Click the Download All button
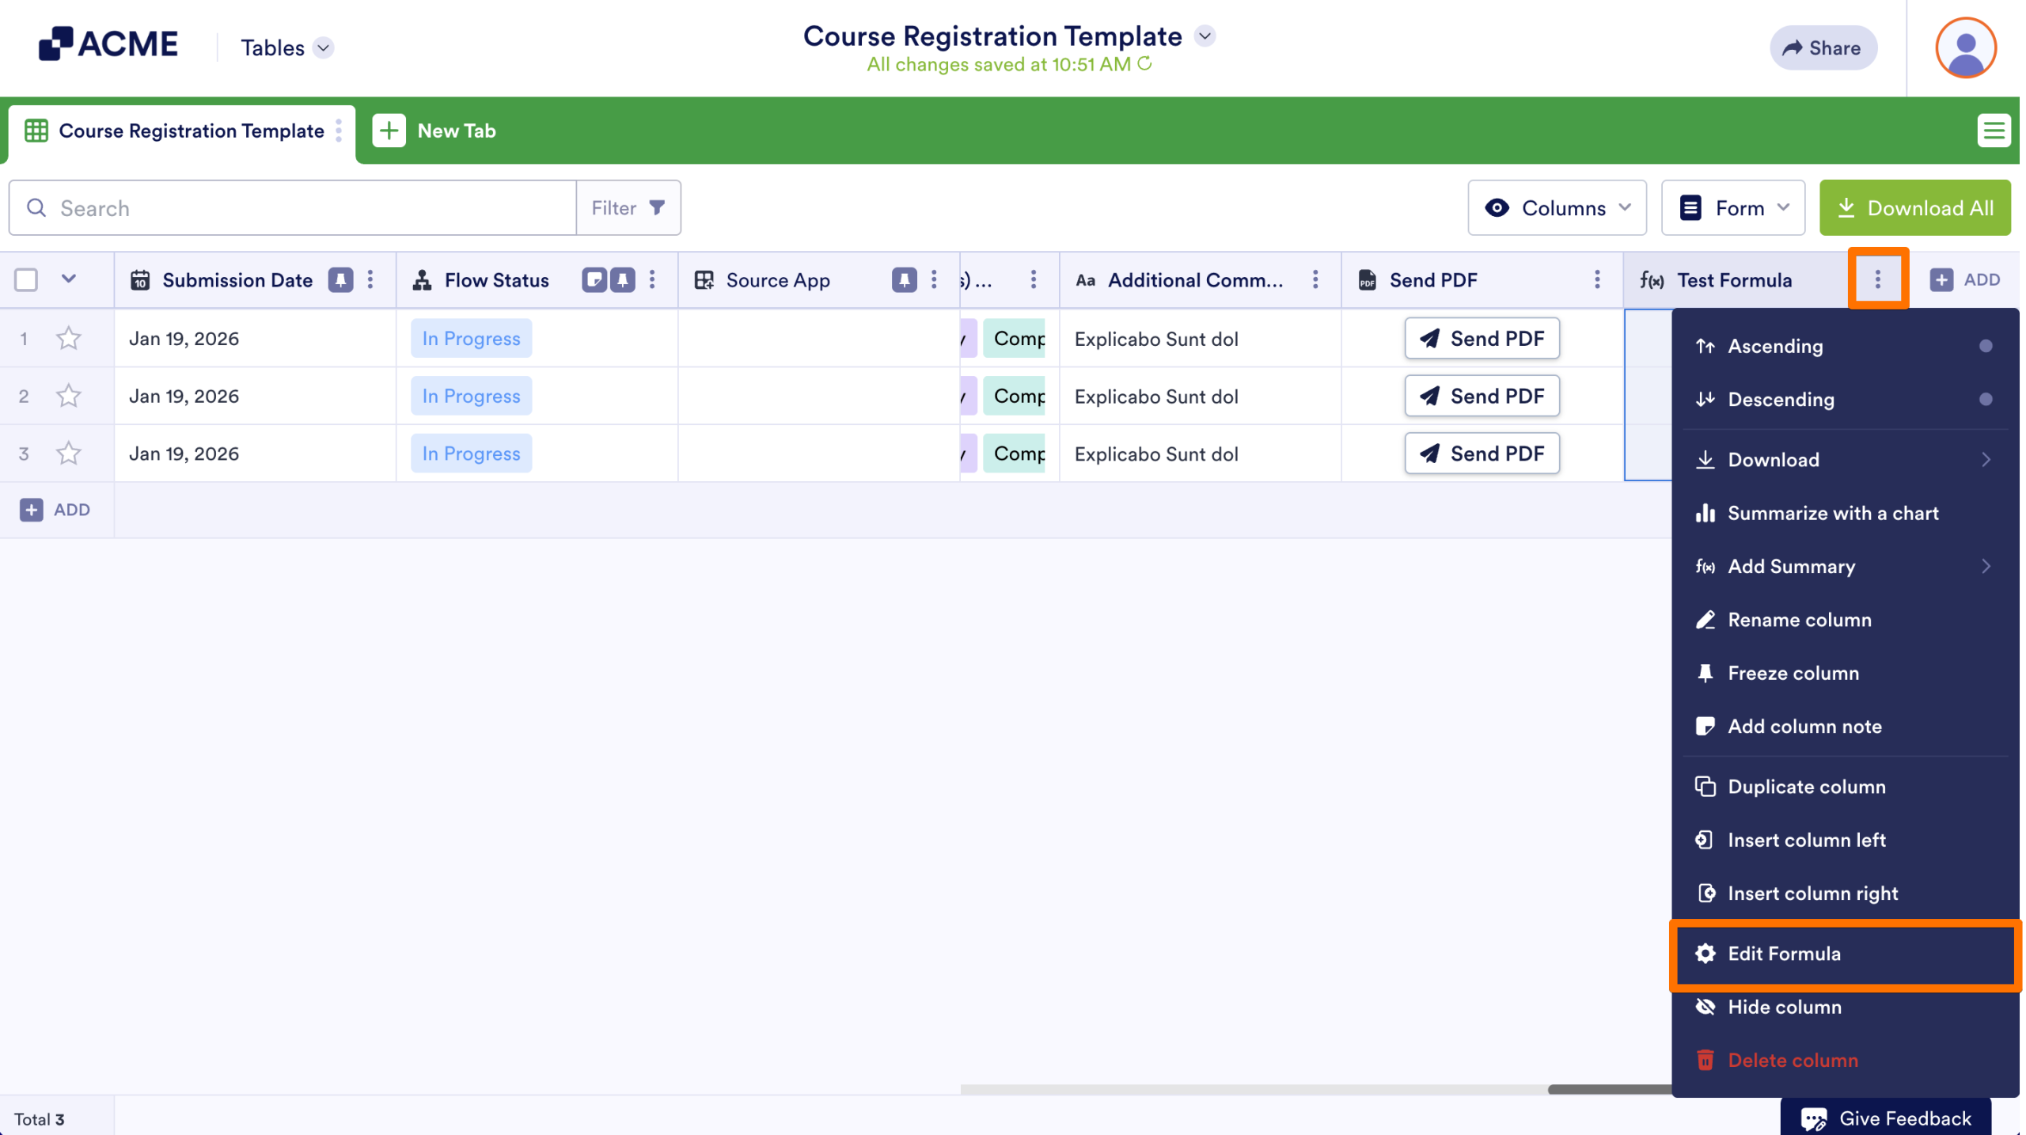The height and width of the screenshot is (1135, 2026). coord(1915,207)
